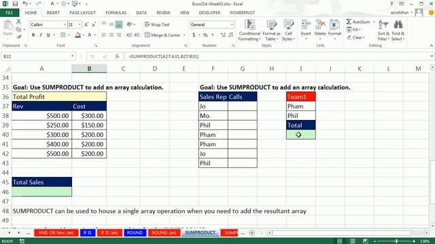Open Find & Select binoculars menu
435x244 pixels.
pyautogui.click(x=398, y=30)
